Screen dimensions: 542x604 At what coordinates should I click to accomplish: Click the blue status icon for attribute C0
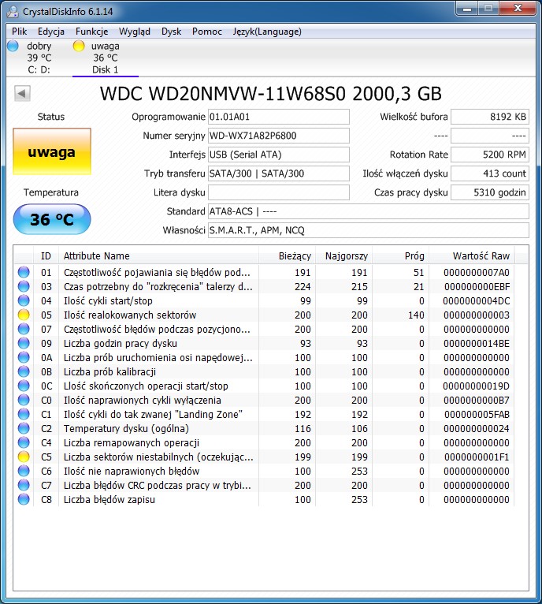click(24, 401)
